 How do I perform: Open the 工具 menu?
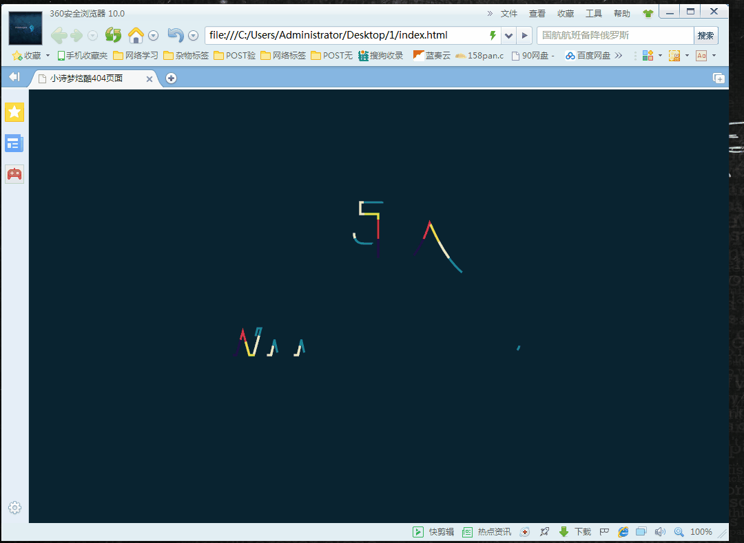[x=593, y=12]
